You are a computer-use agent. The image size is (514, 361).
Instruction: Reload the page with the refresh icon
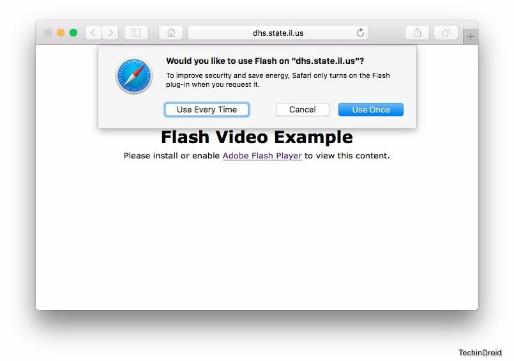pyautogui.click(x=360, y=33)
